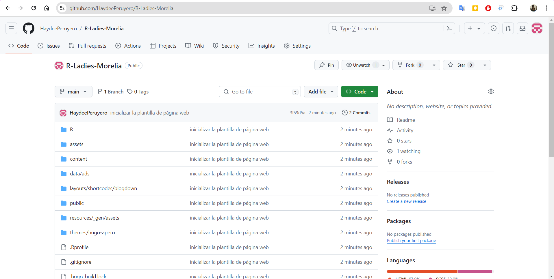Click the repository settings gear in About

pos(491,91)
